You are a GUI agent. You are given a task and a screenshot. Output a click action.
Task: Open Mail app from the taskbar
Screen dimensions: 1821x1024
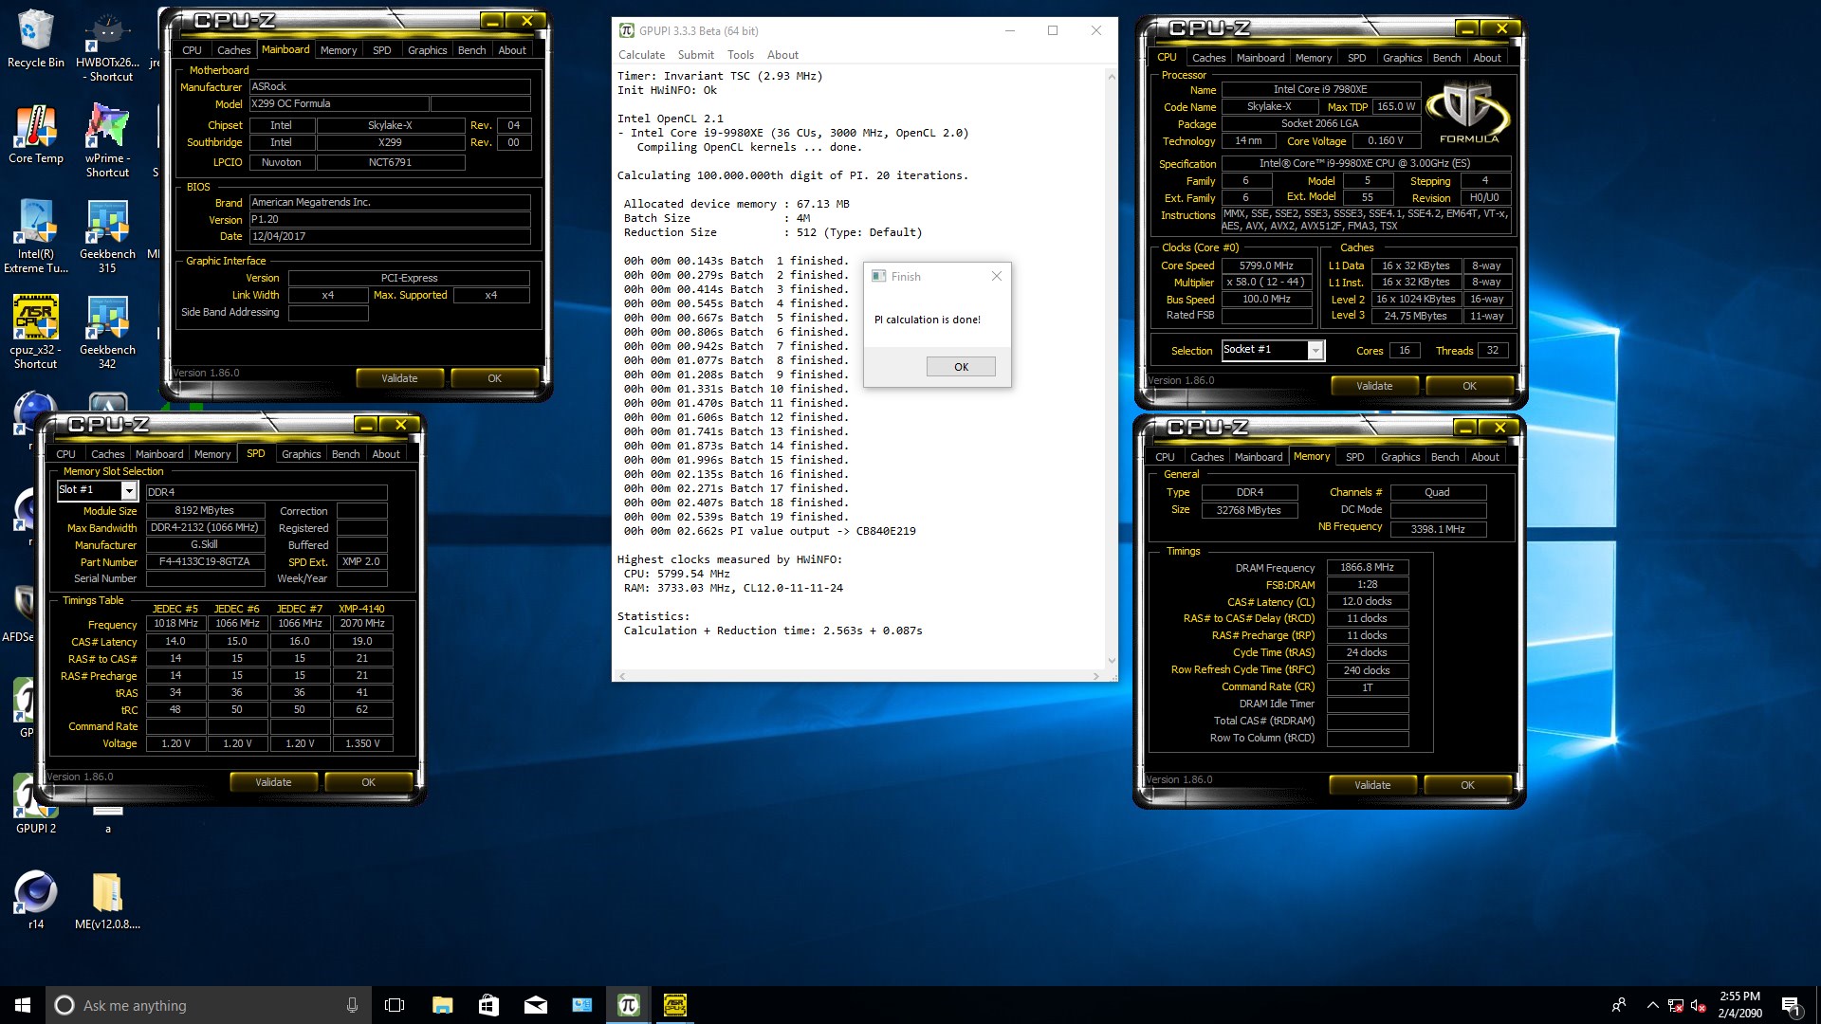click(x=535, y=1005)
